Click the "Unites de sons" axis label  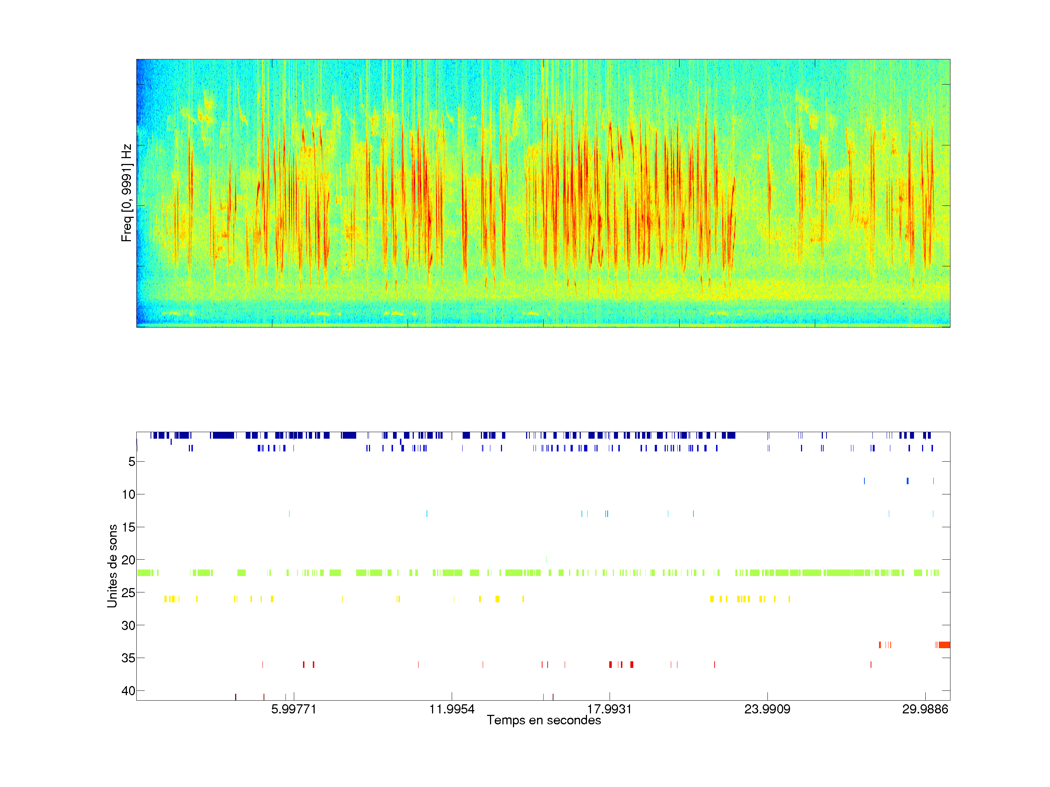coord(113,565)
